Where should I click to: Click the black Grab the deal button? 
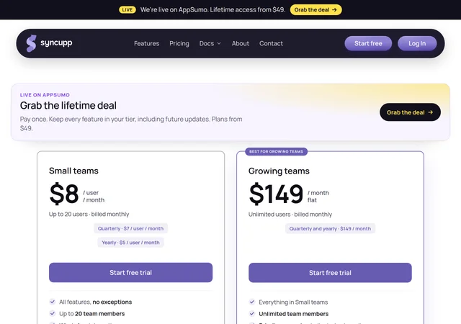[410, 112]
